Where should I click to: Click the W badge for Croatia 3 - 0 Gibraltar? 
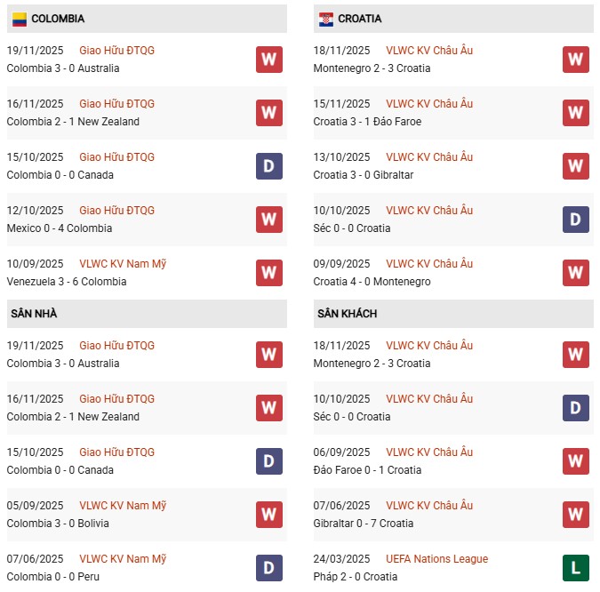[576, 166]
